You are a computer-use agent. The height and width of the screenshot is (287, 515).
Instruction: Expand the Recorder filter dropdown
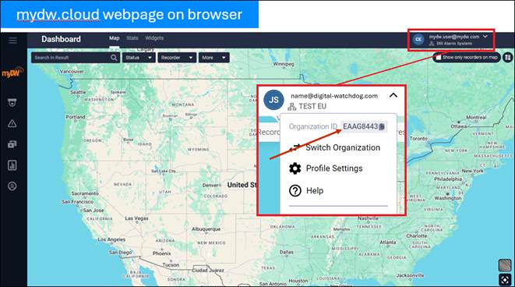(177, 58)
